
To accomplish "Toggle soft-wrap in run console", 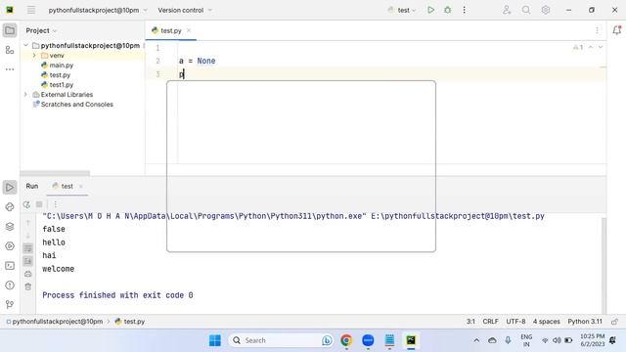I will (x=28, y=248).
